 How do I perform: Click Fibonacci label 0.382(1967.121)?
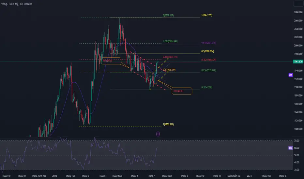tap(170, 57)
